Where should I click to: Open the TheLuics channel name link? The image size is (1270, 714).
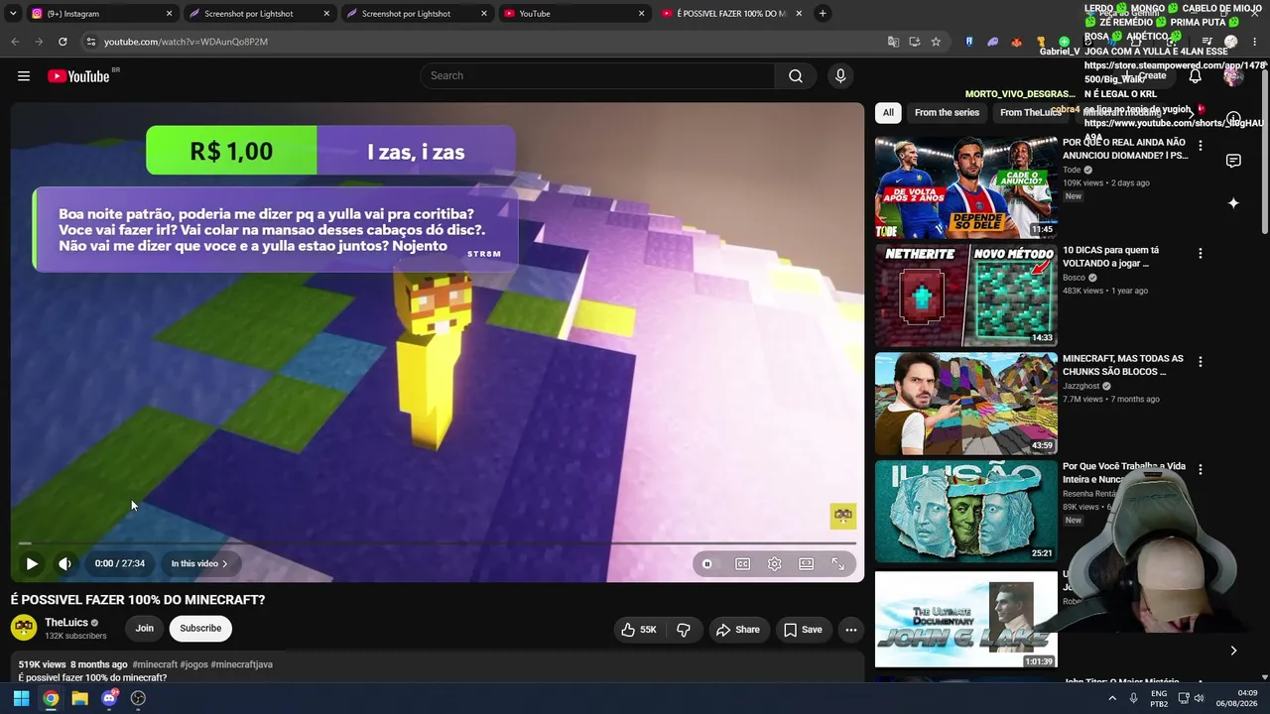tap(66, 623)
